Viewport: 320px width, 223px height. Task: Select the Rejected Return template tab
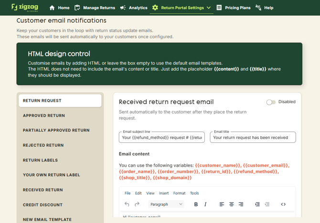point(60,145)
